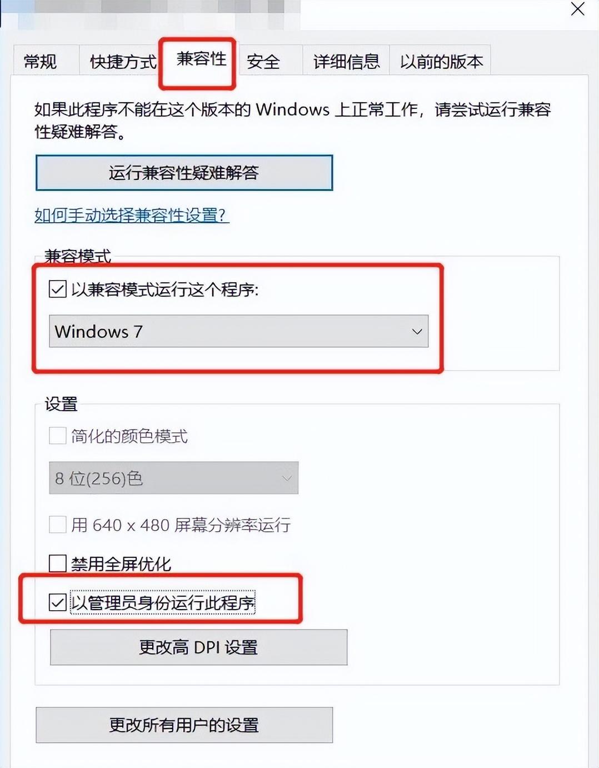Expand the 8 位(256)色 dropdown
The width and height of the screenshot is (599, 768).
(173, 478)
